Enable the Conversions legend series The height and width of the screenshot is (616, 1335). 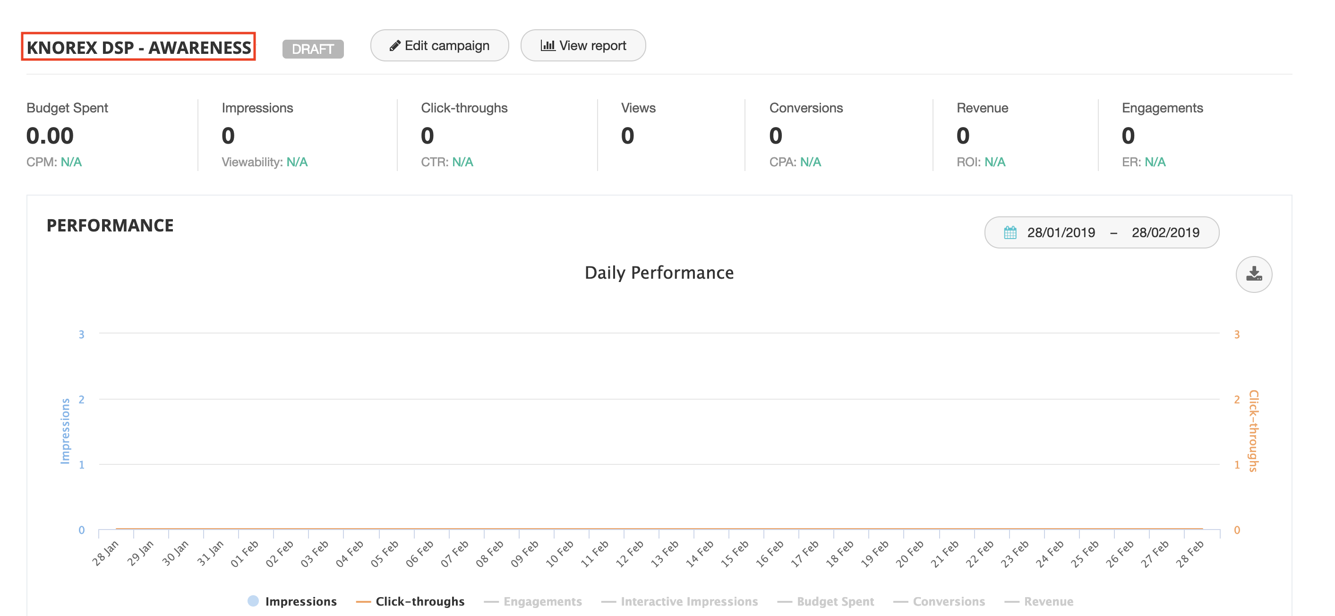(x=939, y=601)
